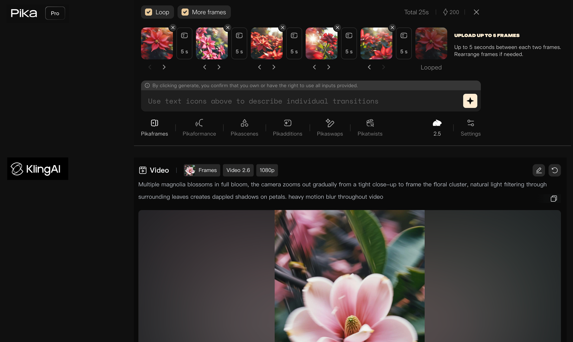This screenshot has height=342, width=573.
Task: Click the sparkle generate button
Action: coord(470,101)
